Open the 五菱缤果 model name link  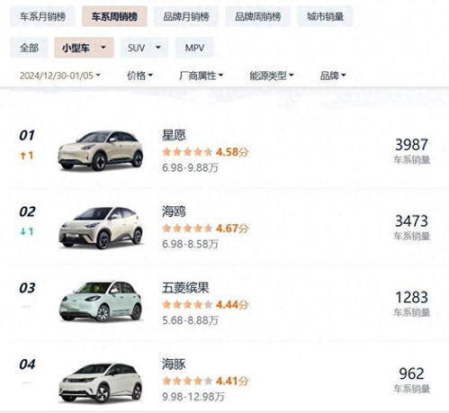(185, 288)
